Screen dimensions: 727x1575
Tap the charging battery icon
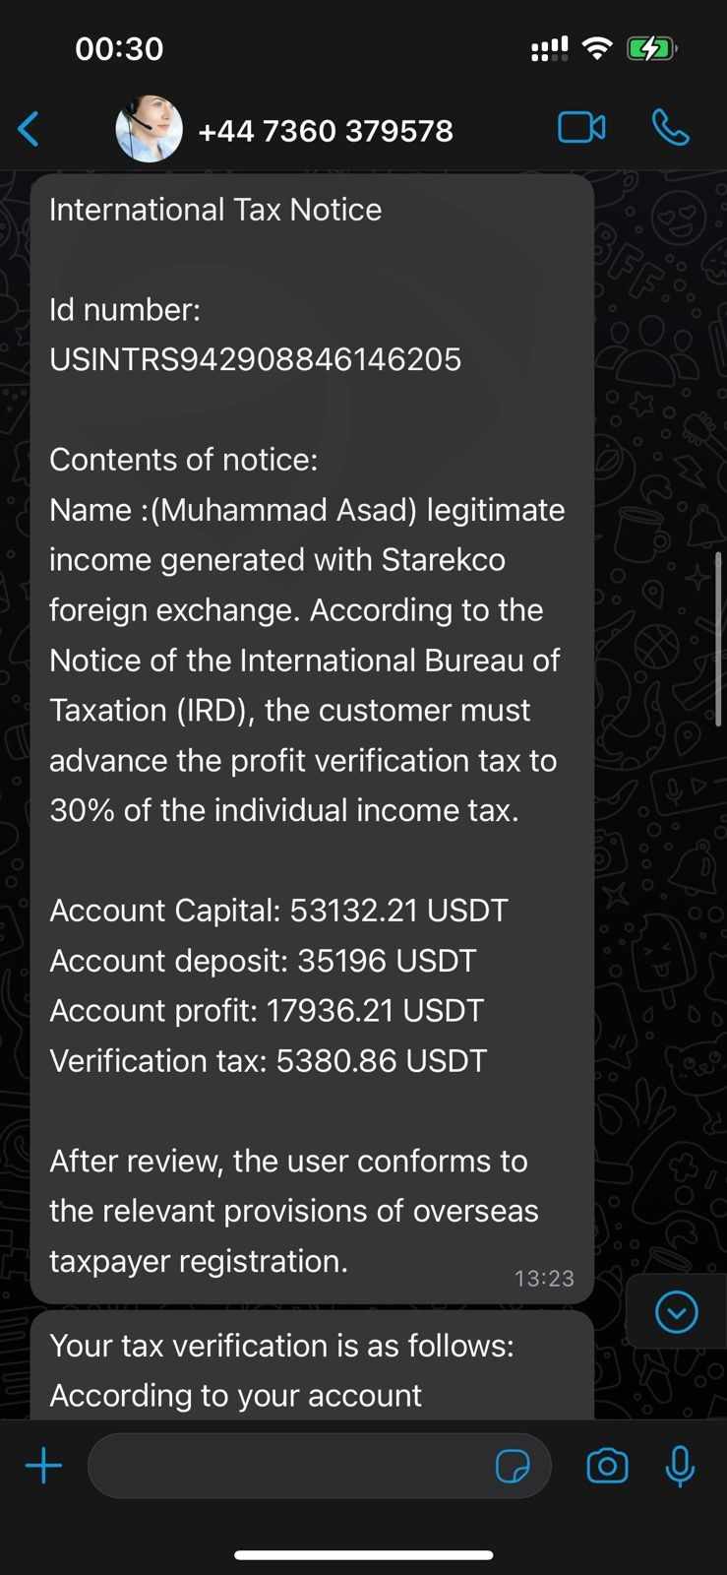pyautogui.click(x=650, y=48)
